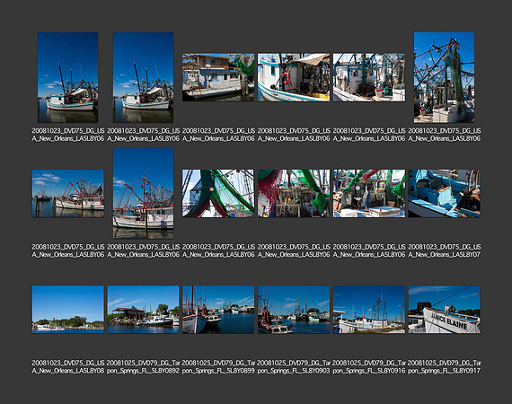Click filename ending LASL8Y07
This screenshot has width=512, height=404.
coord(444,250)
